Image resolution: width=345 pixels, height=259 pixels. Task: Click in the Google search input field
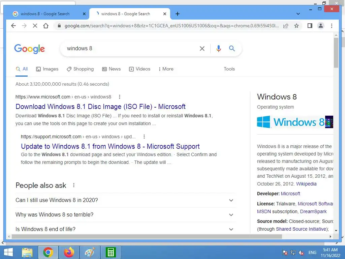tap(130, 49)
